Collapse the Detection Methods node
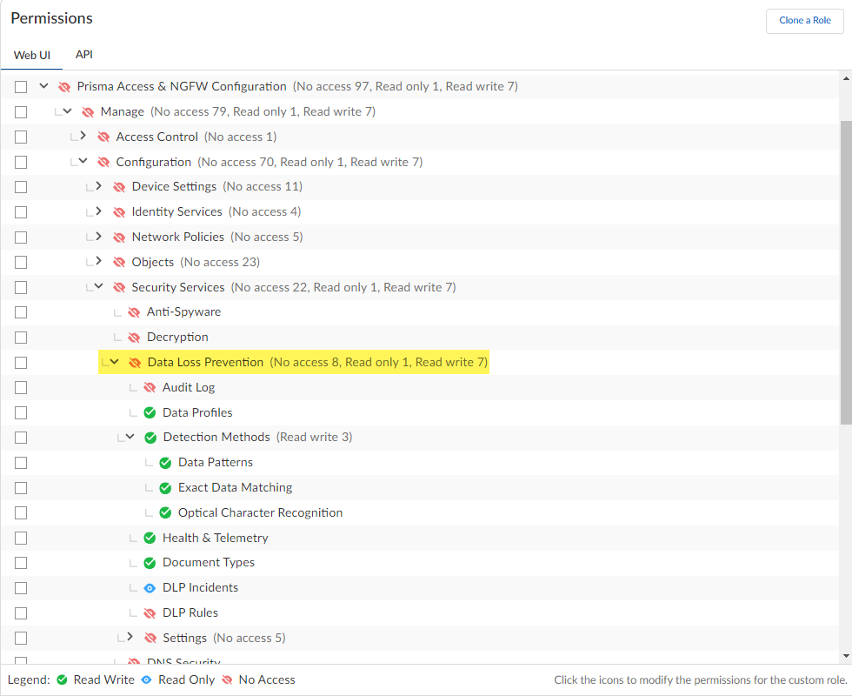 click(130, 437)
